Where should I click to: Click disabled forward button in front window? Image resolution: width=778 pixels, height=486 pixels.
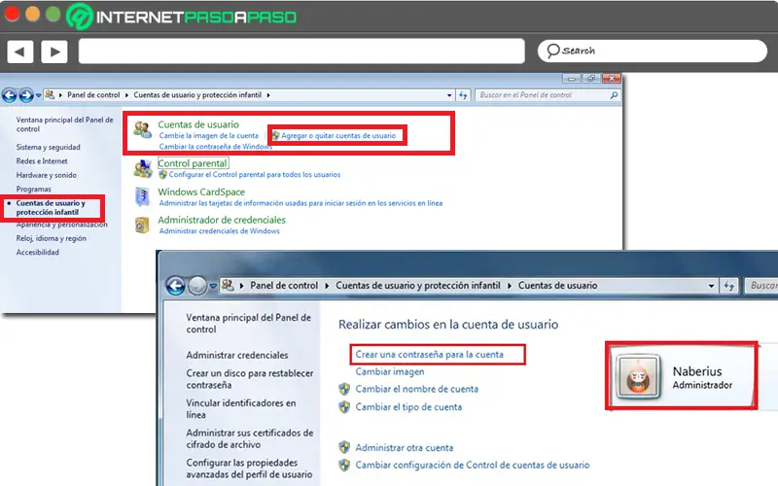197,286
